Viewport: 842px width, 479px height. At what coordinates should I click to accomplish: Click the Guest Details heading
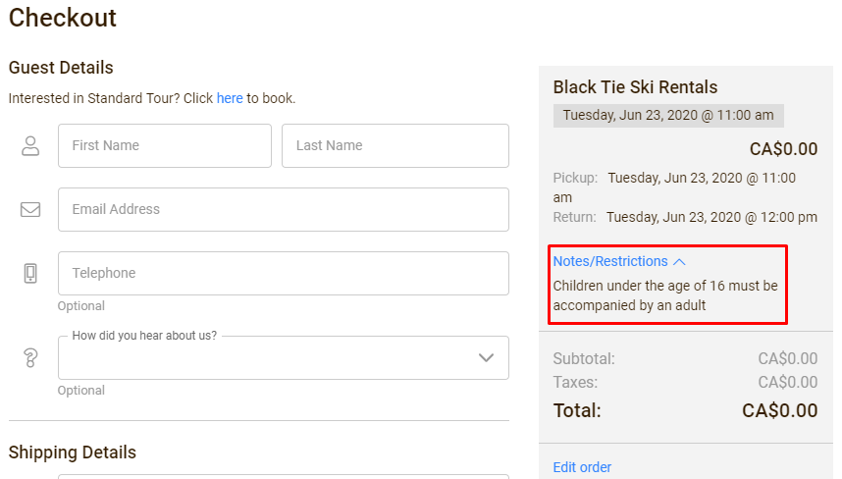click(61, 68)
